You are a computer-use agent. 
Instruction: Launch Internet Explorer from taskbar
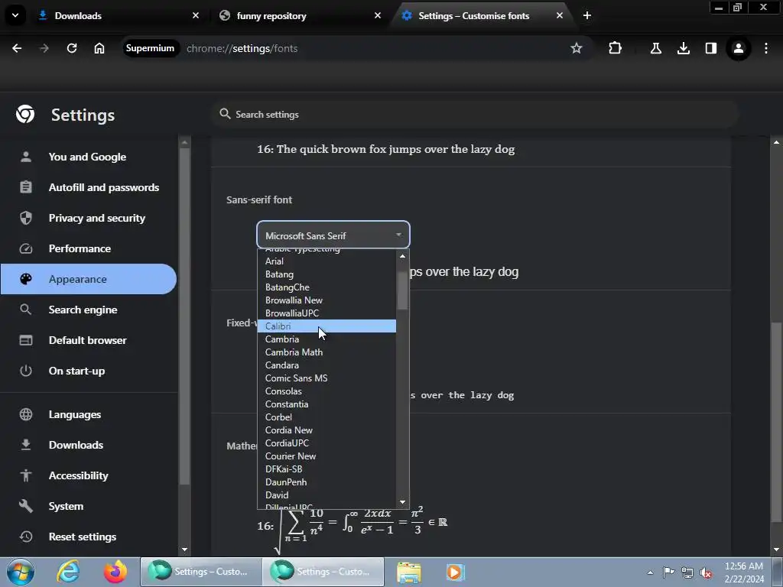coord(68,572)
